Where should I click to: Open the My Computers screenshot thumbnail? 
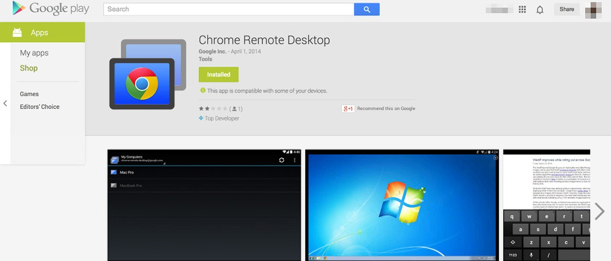tap(204, 205)
